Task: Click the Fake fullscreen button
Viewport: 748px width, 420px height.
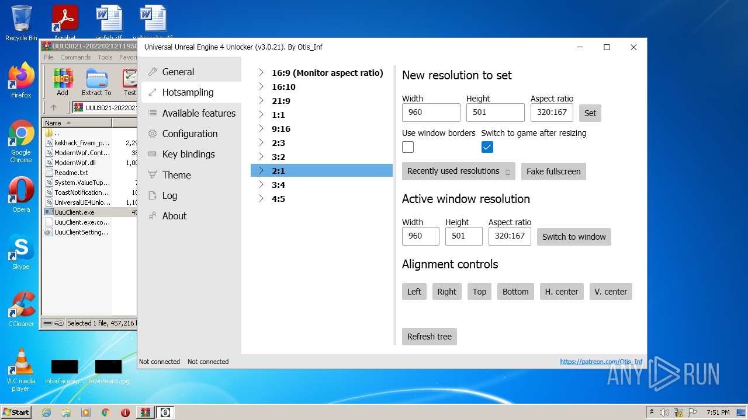Action: tap(553, 171)
